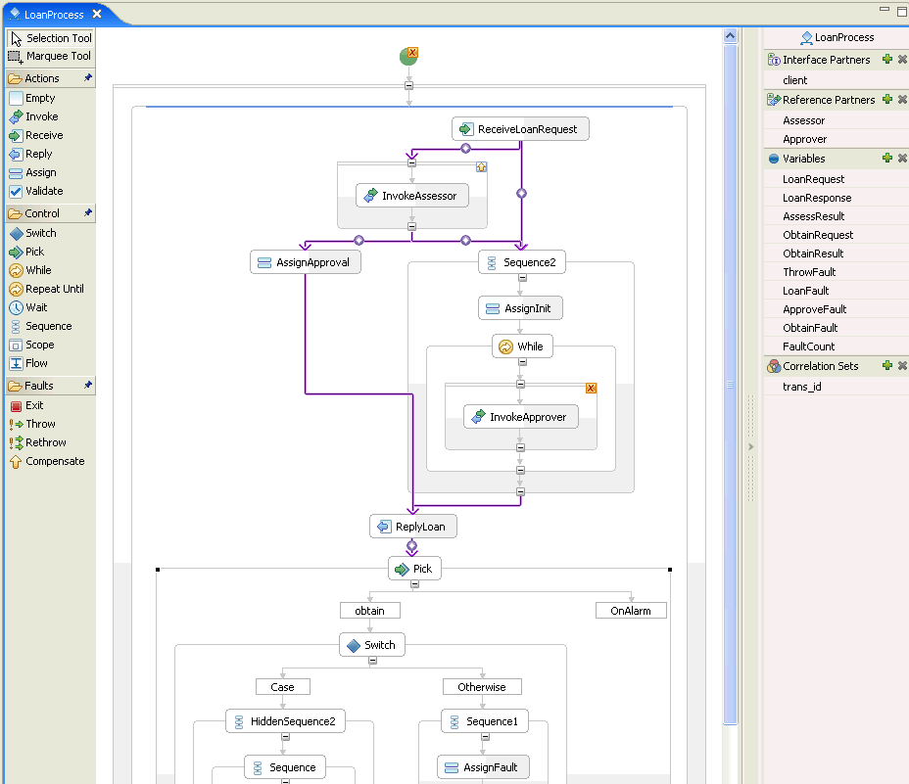The width and height of the screenshot is (909, 784).
Task: Choose the Throw fault palette item
Action: tap(40, 424)
